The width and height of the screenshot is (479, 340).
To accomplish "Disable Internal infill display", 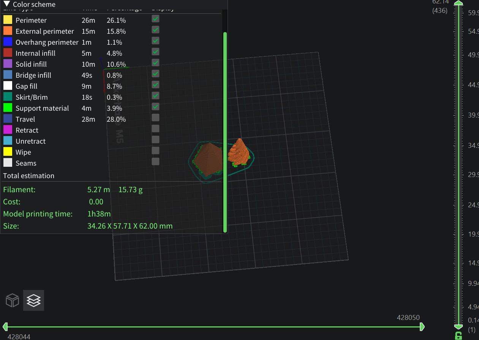I will [155, 52].
